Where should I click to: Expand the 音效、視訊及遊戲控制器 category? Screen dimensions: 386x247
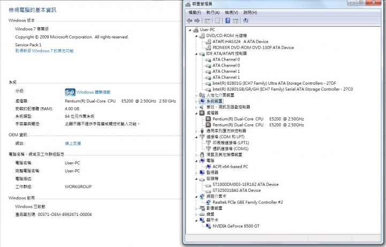coord(196,107)
